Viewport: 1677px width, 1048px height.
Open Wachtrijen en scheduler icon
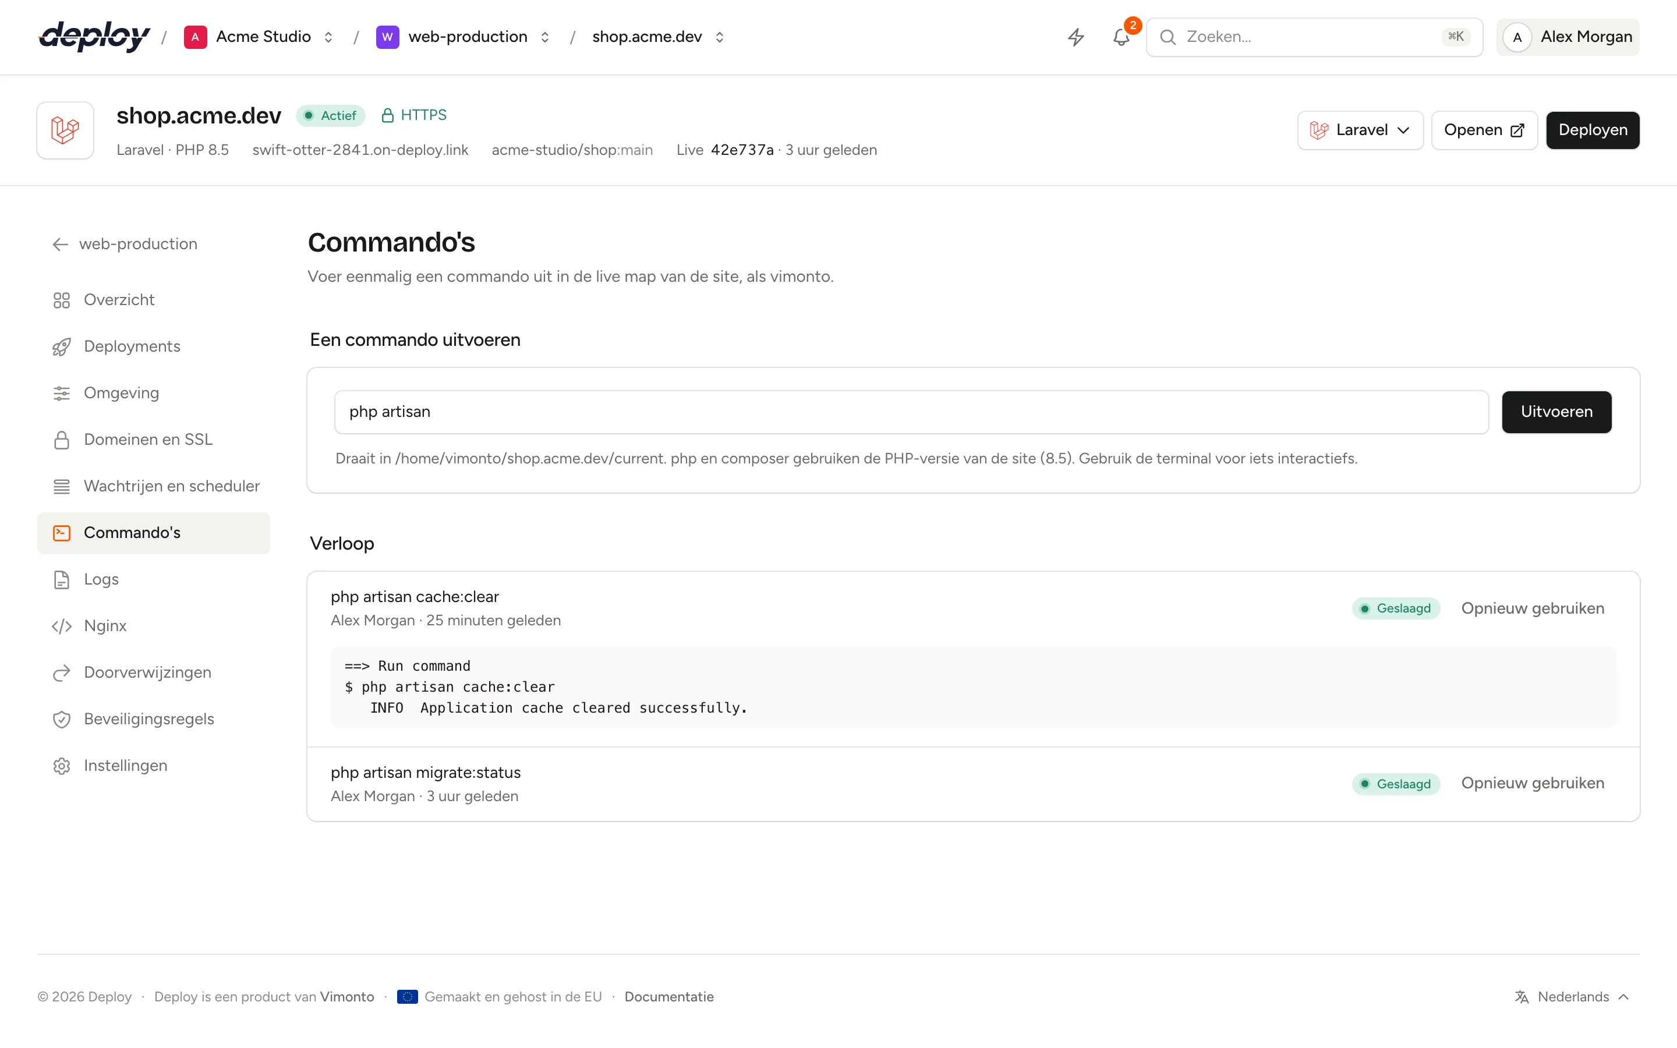point(62,486)
